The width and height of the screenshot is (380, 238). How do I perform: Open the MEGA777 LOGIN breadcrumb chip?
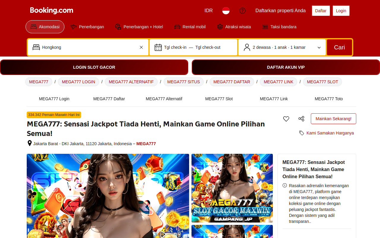coord(78,82)
